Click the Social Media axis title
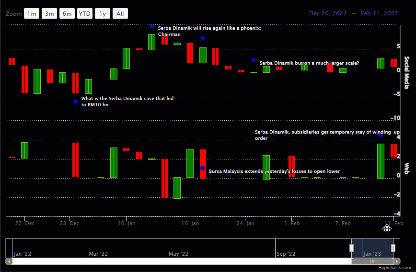The width and height of the screenshot is (416, 272). click(406, 73)
